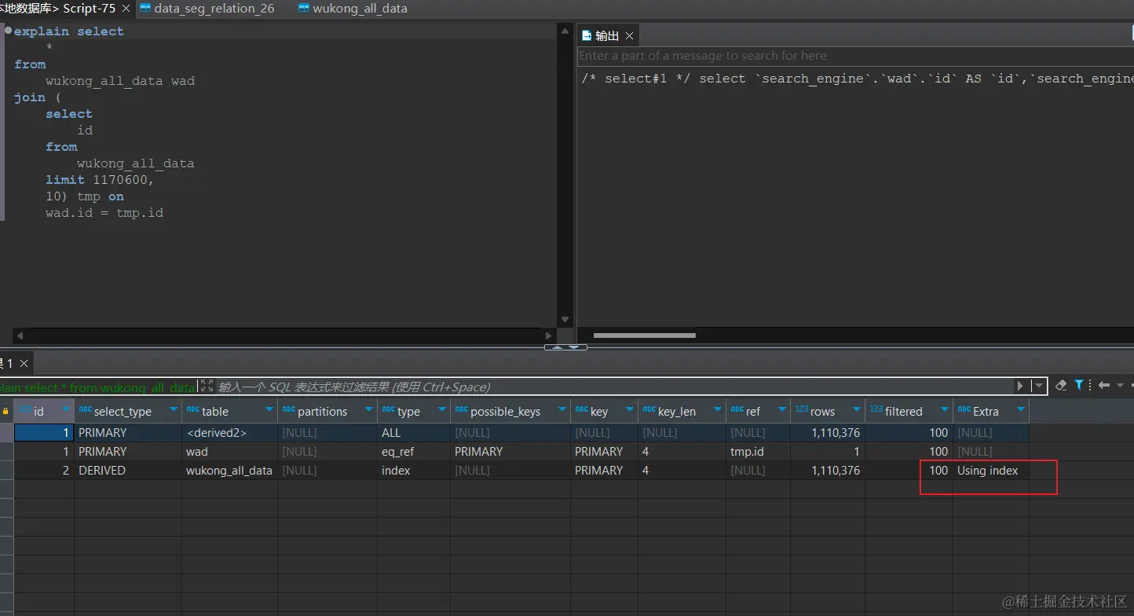Focus the SQL expression filter field
The width and height of the screenshot is (1134, 616).
click(614, 387)
